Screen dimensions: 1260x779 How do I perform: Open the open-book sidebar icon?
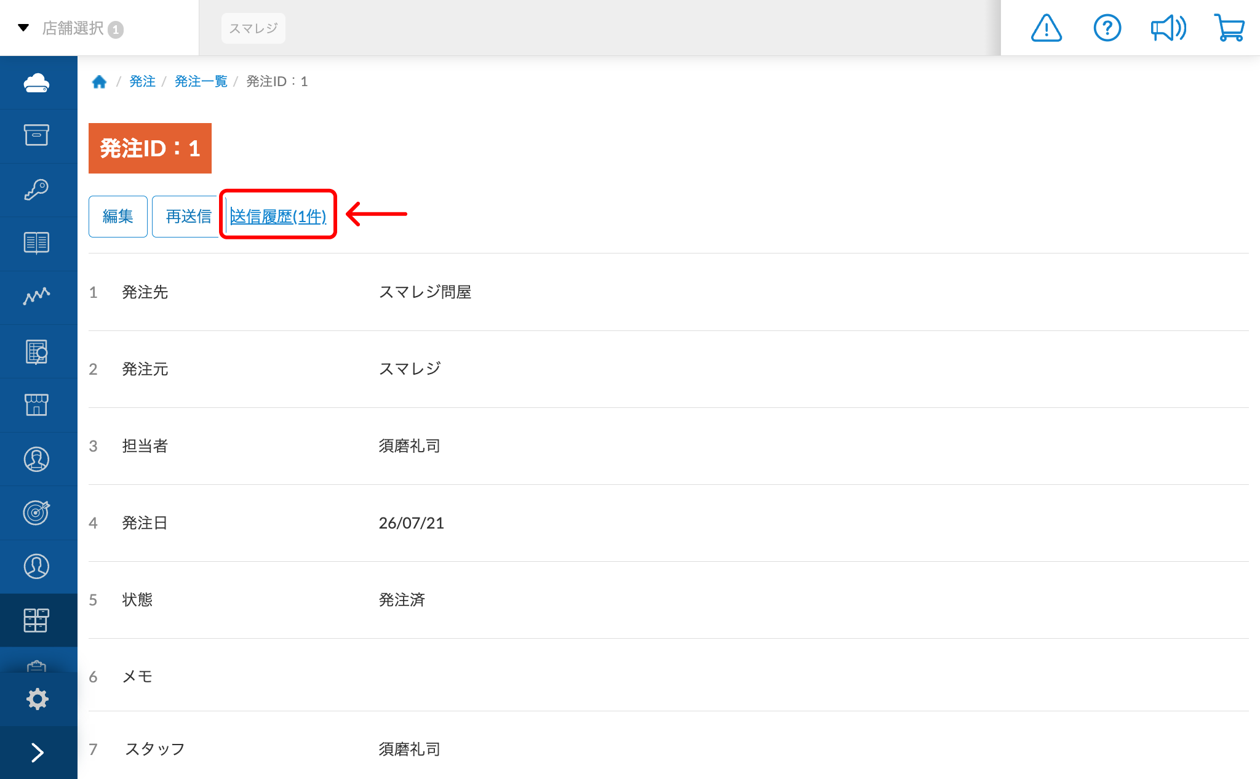(37, 243)
